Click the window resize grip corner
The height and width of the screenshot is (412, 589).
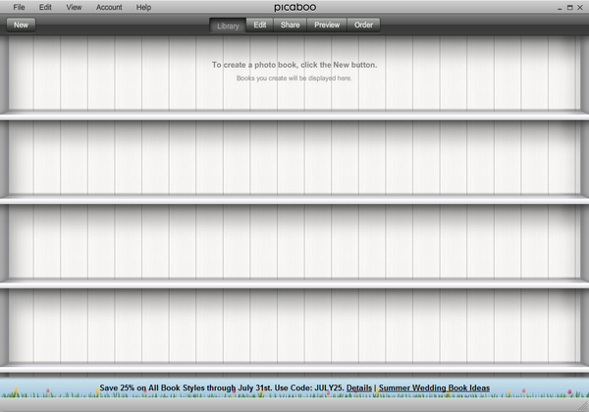pyautogui.click(x=583, y=406)
